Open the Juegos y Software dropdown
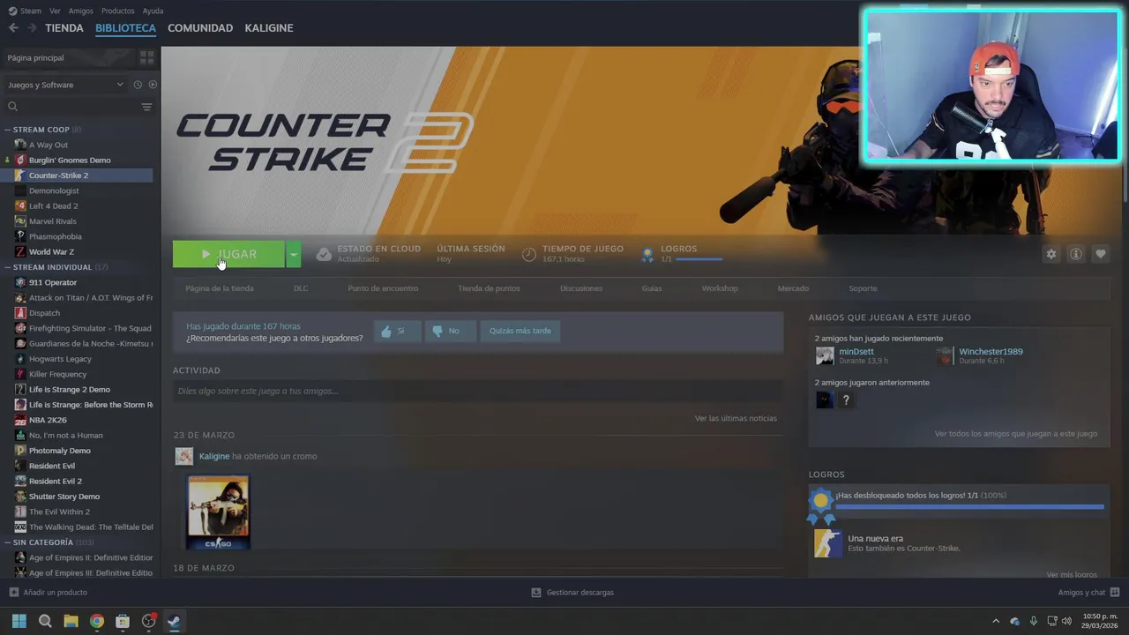The height and width of the screenshot is (635, 1129). coord(66,85)
